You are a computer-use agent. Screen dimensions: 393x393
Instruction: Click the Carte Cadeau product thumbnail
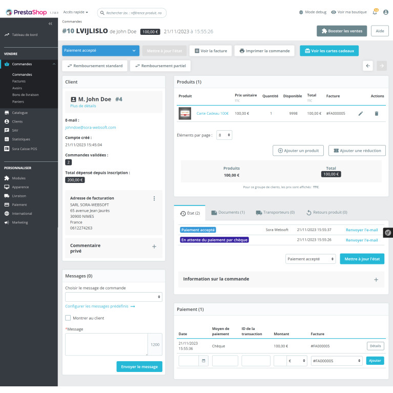point(184,113)
